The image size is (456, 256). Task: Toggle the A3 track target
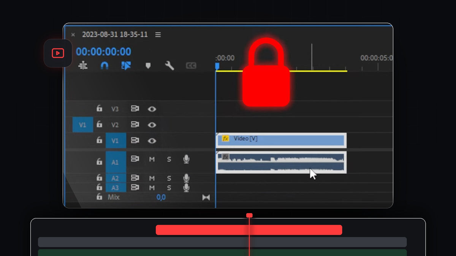click(116, 188)
